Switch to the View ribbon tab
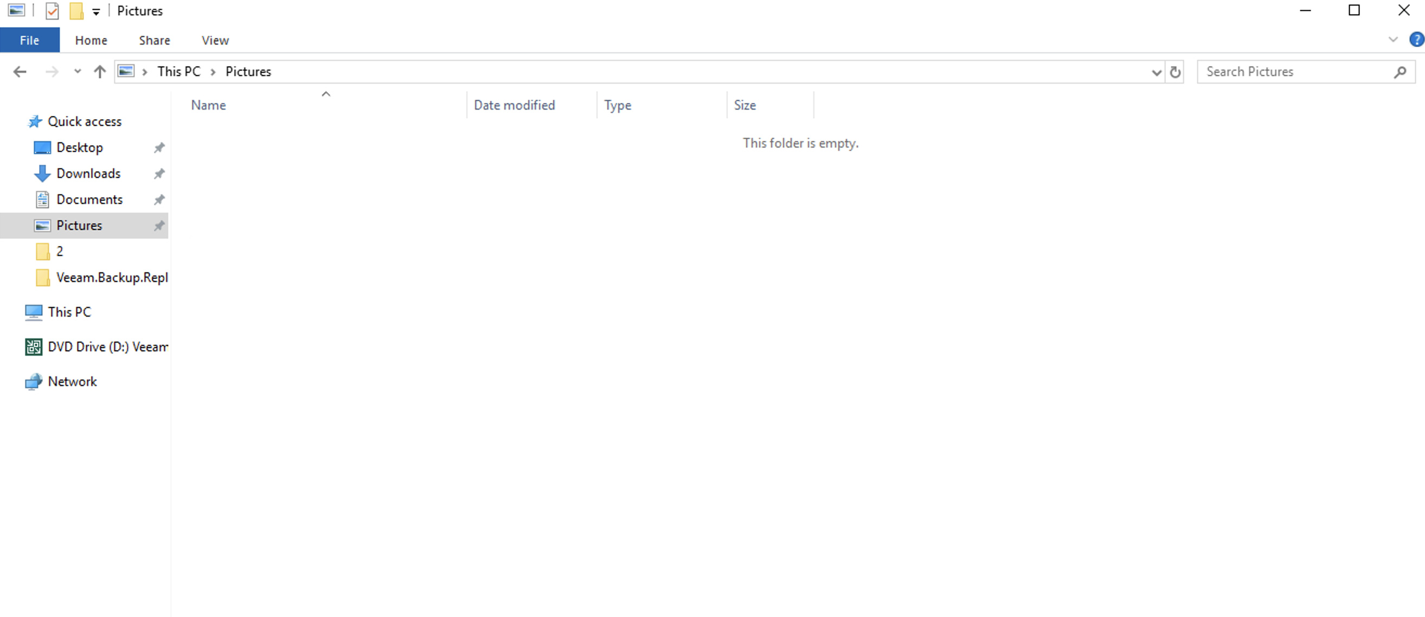 point(215,41)
